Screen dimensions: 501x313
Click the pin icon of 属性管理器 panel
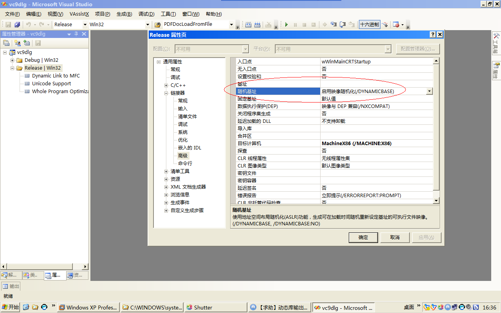tap(76, 34)
